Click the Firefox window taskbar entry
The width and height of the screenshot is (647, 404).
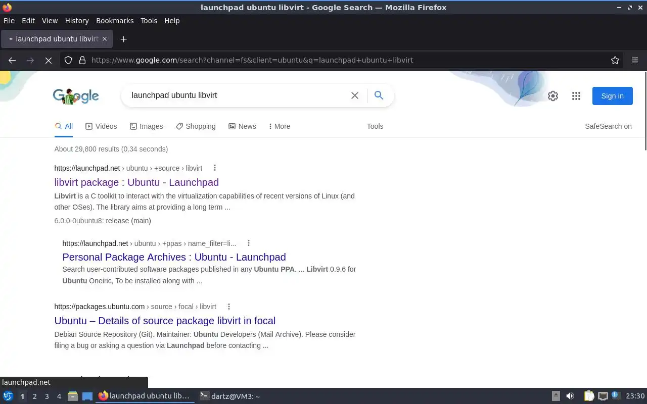point(145,396)
